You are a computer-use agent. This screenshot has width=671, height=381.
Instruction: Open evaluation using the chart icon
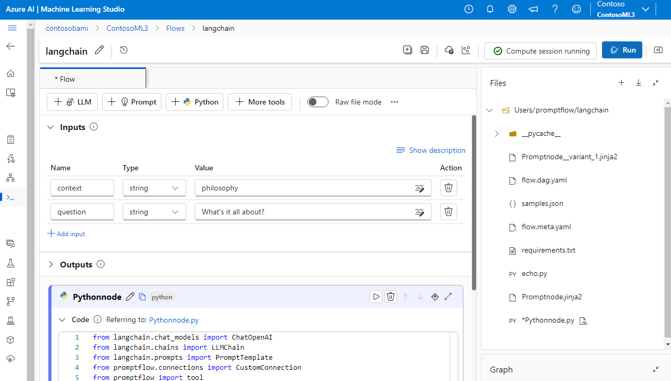(x=466, y=49)
